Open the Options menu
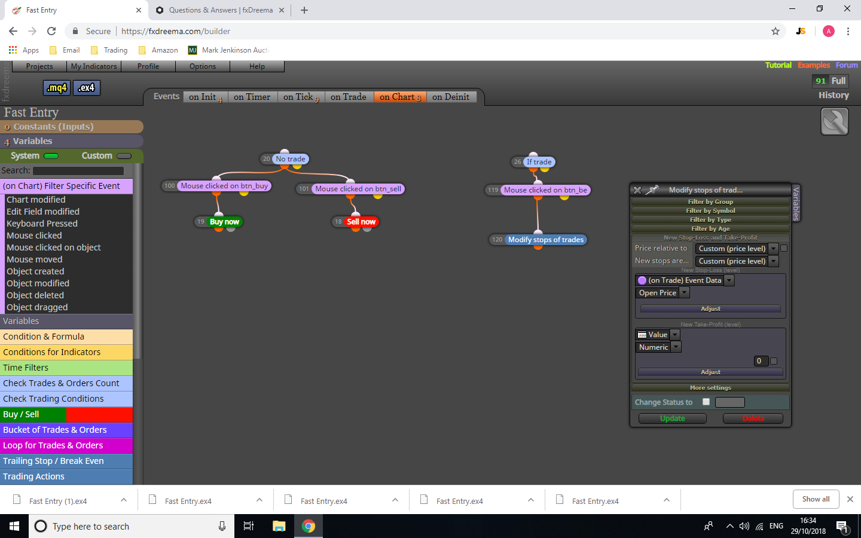 203,66
